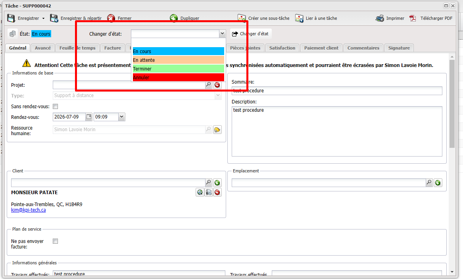The width and height of the screenshot is (463, 279).
Task: Open the arrow menu beside Enregistrer
Action: click(43, 18)
